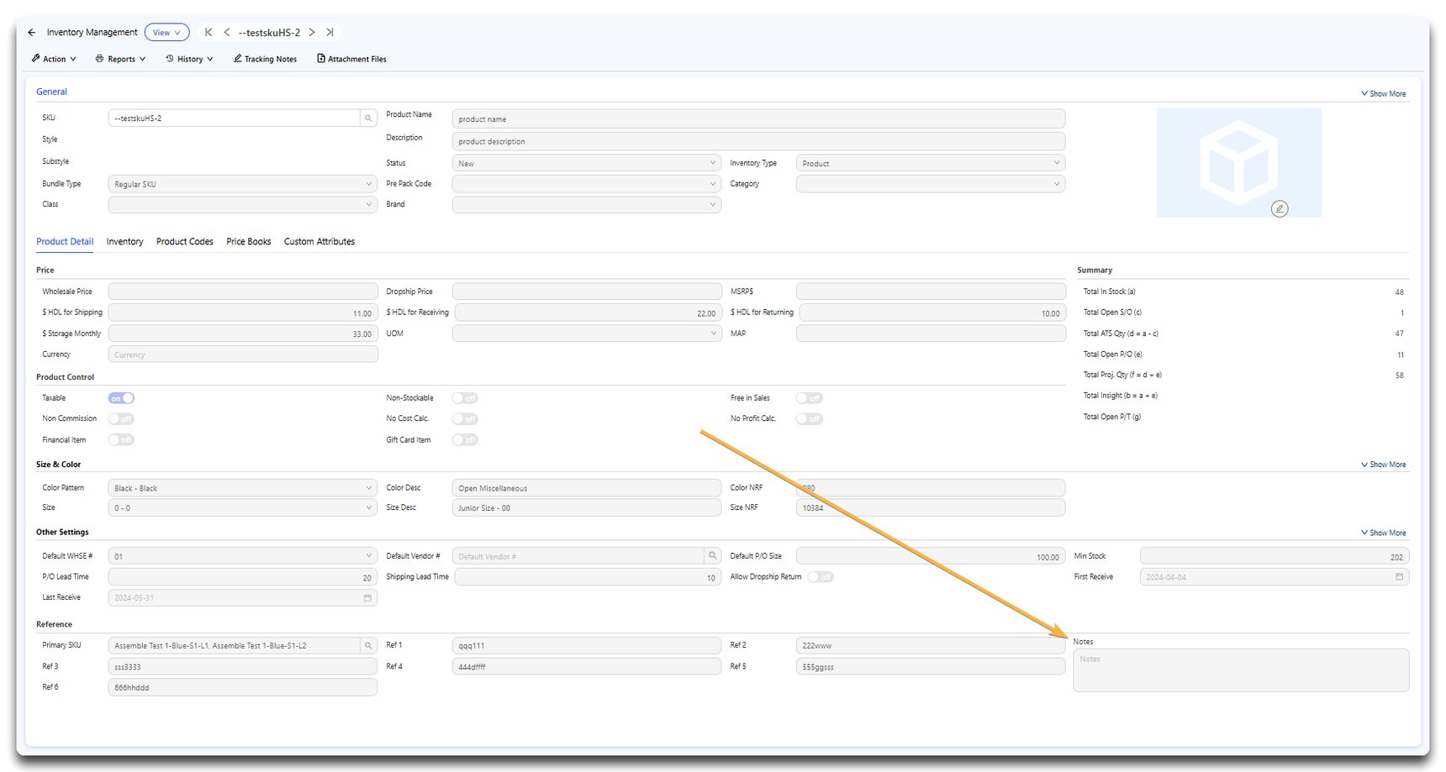The width and height of the screenshot is (1446, 772).
Task: Click the SKU search magnifier
Action: pyautogui.click(x=367, y=118)
